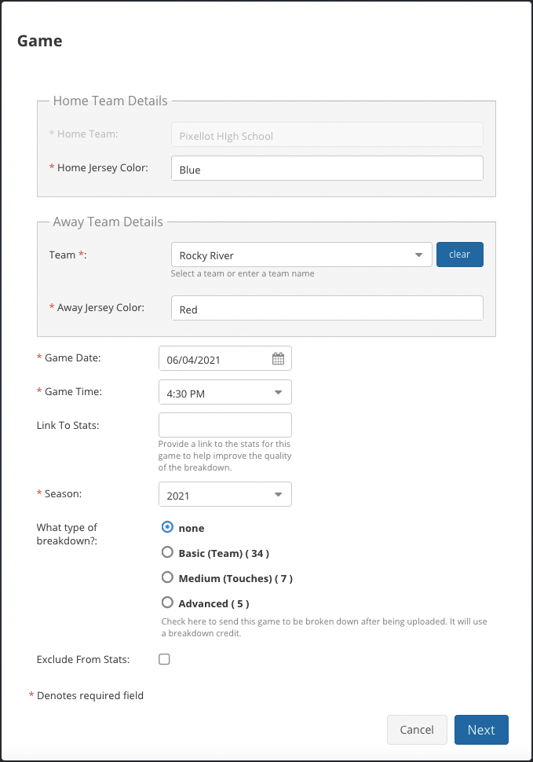Expand the Season dropdown
The image size is (533, 762).
225,494
